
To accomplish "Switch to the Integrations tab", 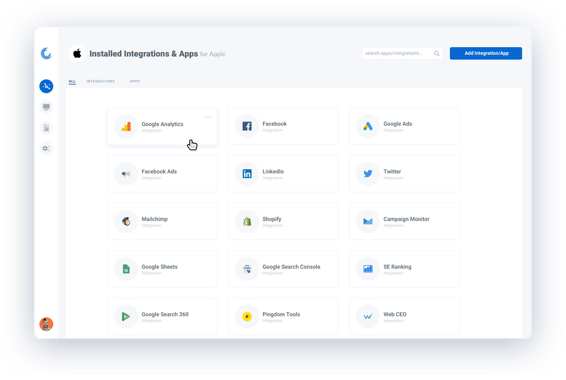I will 100,81.
